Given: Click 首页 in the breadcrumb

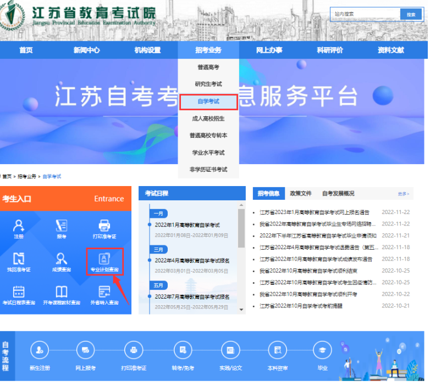Looking at the screenshot, I should click(7, 177).
